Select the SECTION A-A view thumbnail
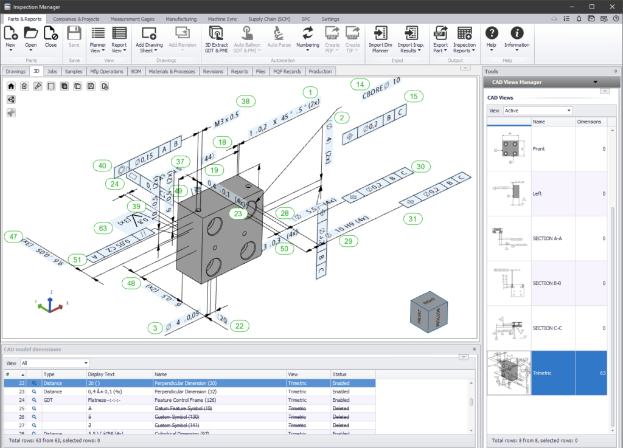The width and height of the screenshot is (623, 448). tap(509, 238)
